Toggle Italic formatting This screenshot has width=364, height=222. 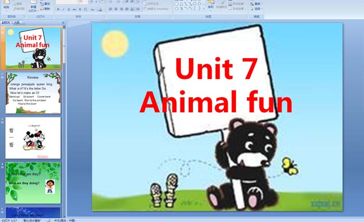pos(63,9)
